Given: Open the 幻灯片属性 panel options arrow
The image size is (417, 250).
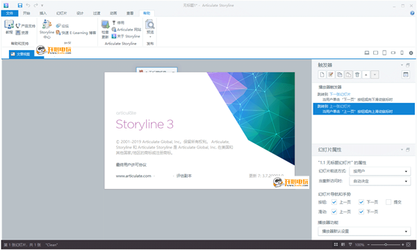Looking at the screenshot, I should pos(402,149).
